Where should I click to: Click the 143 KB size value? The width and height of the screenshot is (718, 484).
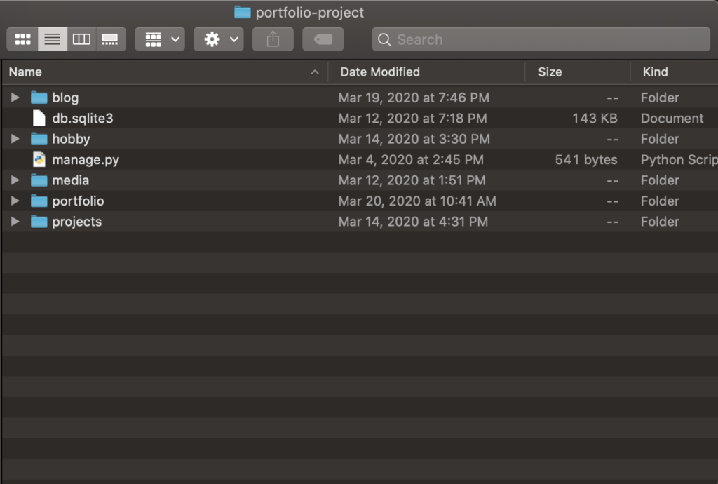coord(595,118)
